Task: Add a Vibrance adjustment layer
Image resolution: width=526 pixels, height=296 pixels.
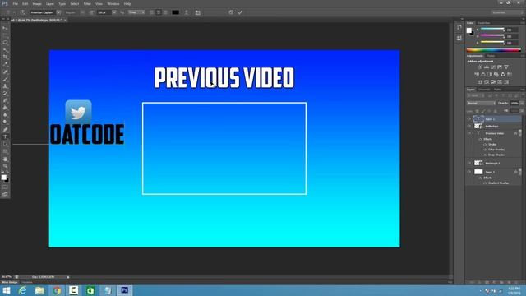Action: coord(506,67)
